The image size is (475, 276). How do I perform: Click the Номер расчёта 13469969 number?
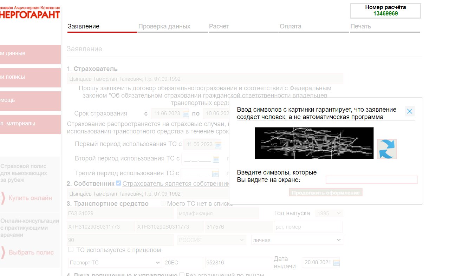pos(385,14)
